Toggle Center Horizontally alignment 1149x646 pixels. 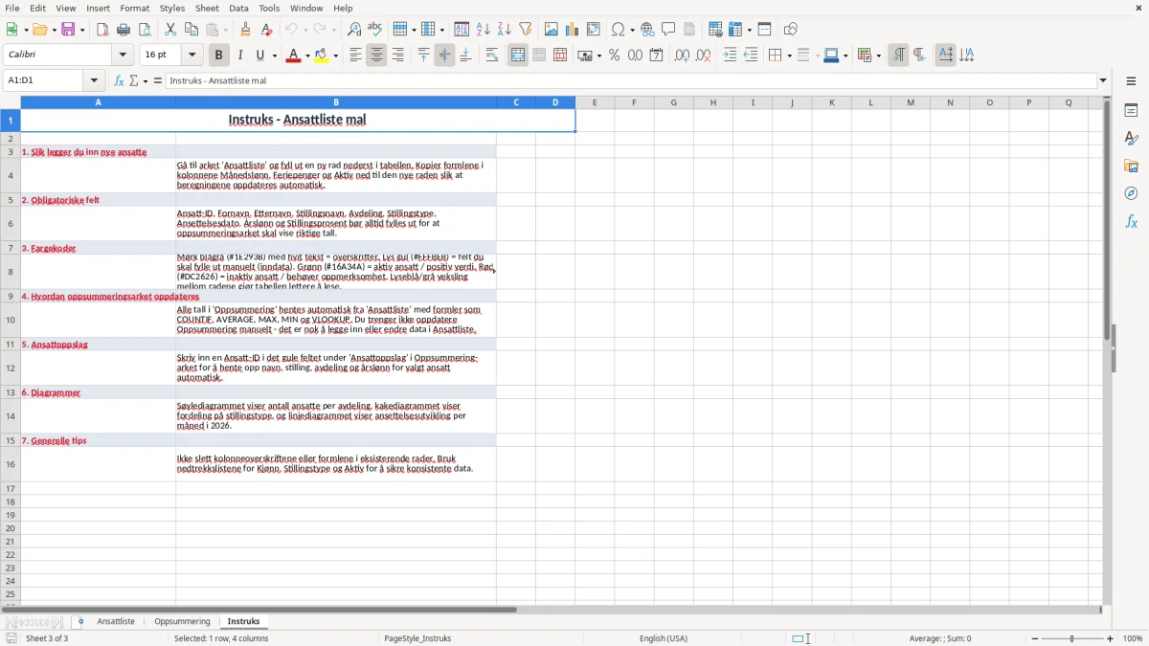coord(377,56)
